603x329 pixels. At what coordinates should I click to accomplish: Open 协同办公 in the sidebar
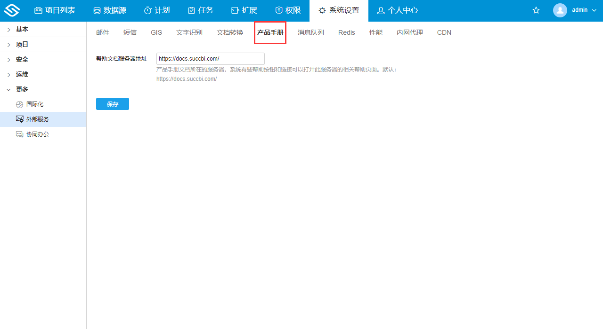37,134
